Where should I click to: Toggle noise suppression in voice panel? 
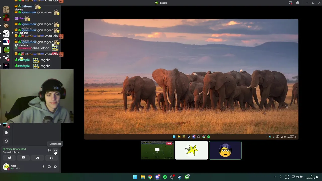49,151
